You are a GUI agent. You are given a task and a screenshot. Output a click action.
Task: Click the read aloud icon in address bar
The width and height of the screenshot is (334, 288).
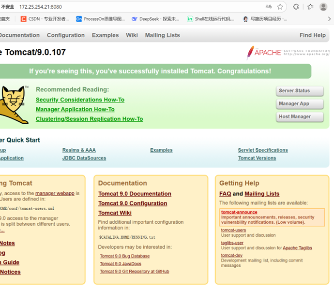coord(269,7)
